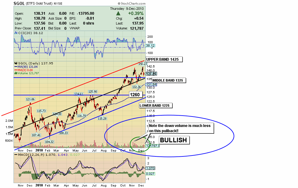This screenshot has height=188, width=298.
Task: Click the 115.28 low price label
Action: pos(102,119)
